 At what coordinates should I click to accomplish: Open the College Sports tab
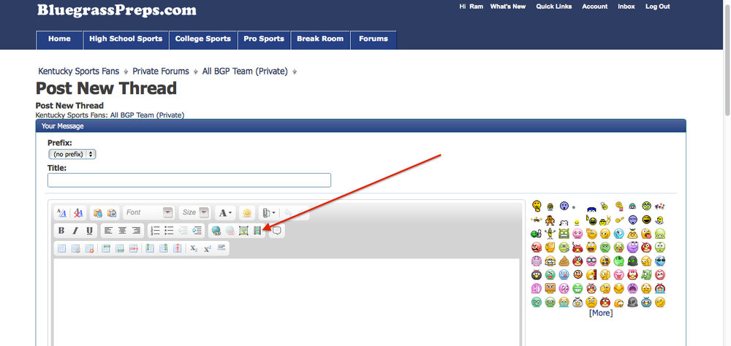202,39
